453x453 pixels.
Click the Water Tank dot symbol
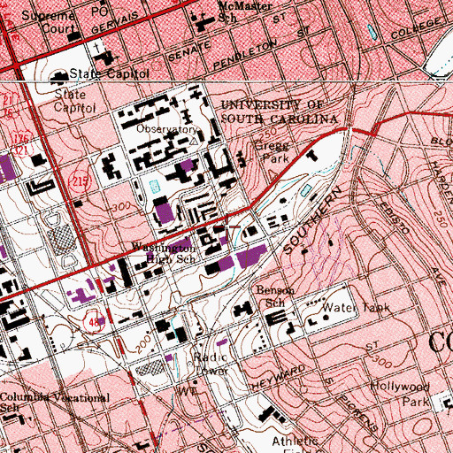[x=326, y=318]
